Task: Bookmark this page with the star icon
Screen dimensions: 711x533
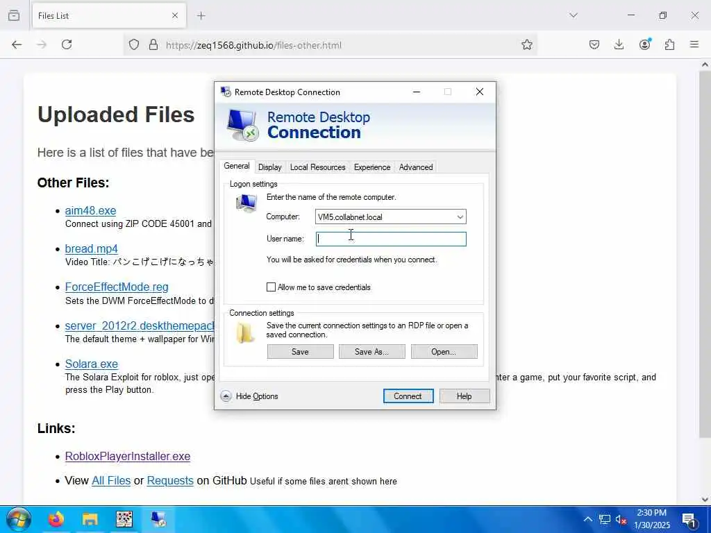Action: (x=526, y=44)
